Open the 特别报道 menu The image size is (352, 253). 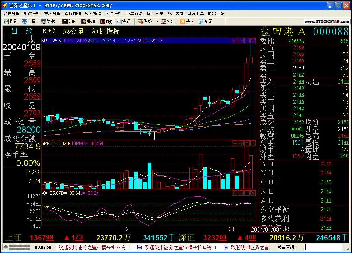pos(93,14)
